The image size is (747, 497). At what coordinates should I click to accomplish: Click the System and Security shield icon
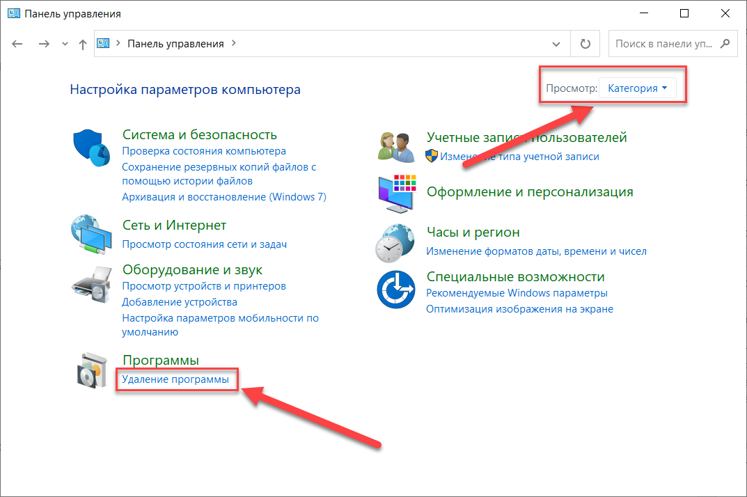[x=91, y=148]
